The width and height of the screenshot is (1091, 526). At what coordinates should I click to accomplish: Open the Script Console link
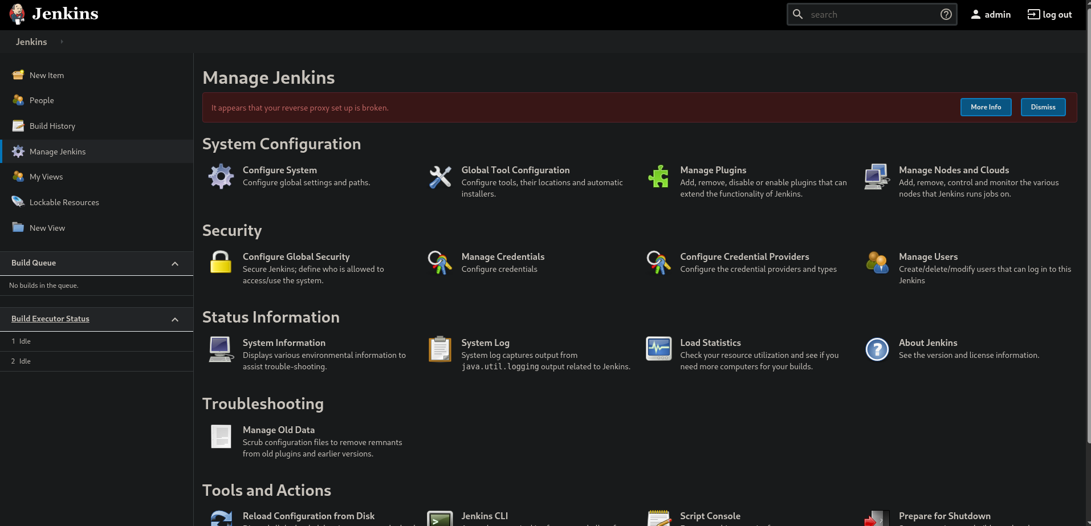click(x=710, y=516)
